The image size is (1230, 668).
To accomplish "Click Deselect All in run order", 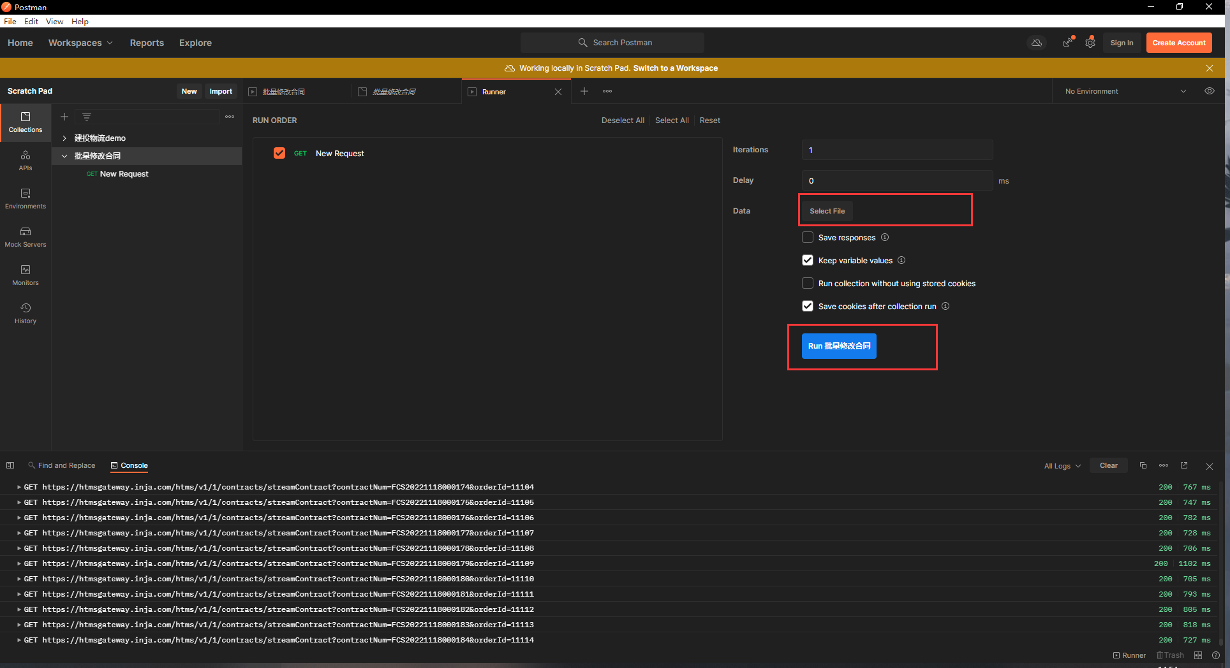I will point(623,120).
